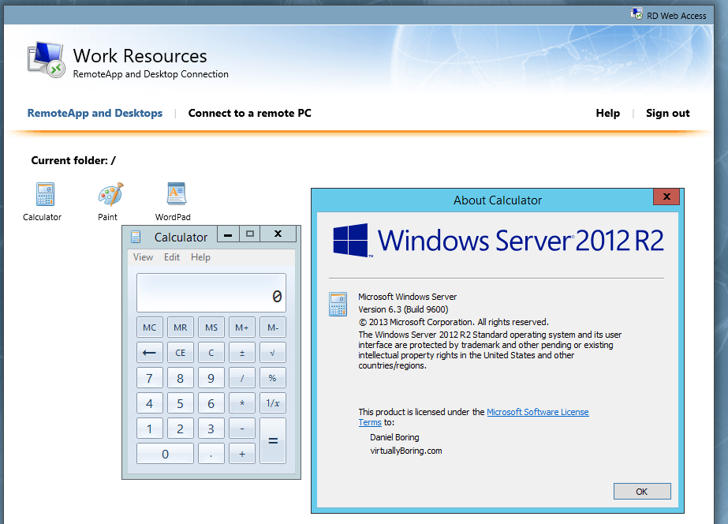Open the Edit menu in Calculator
This screenshot has width=728, height=524.
172,256
